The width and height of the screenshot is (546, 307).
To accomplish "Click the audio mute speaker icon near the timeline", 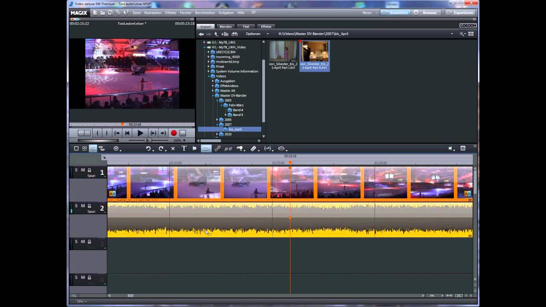I will point(450,148).
